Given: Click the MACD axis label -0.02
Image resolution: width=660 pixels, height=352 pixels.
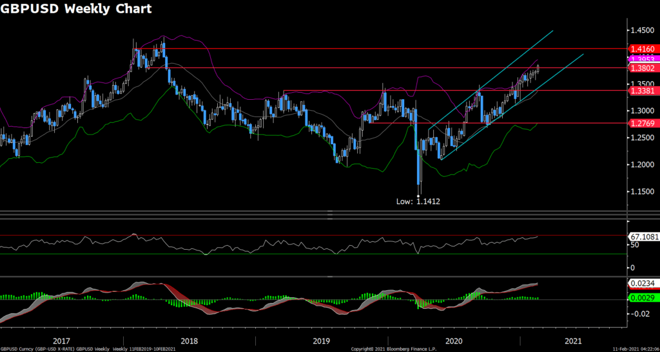Looking at the screenshot, I should coord(641,314).
